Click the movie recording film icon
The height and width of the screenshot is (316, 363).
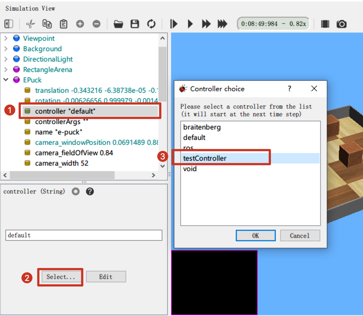point(325,24)
